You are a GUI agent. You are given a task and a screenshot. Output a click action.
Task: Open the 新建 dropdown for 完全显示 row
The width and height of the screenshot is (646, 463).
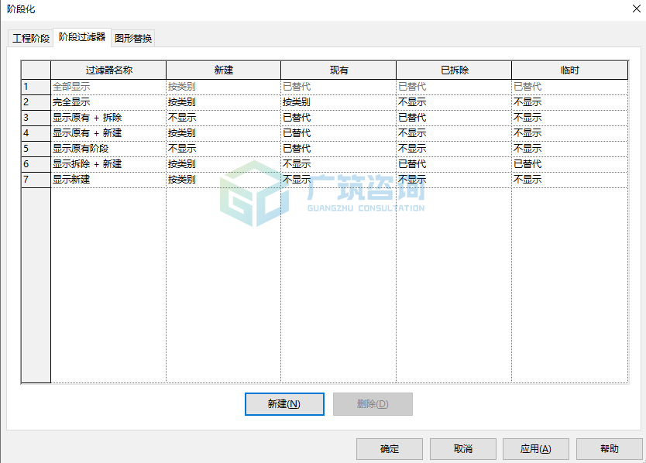(x=223, y=101)
